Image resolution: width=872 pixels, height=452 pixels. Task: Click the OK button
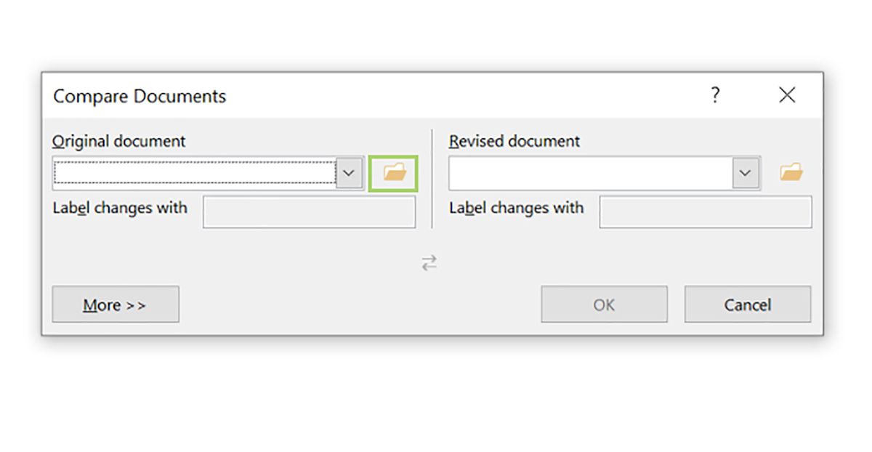[604, 304]
